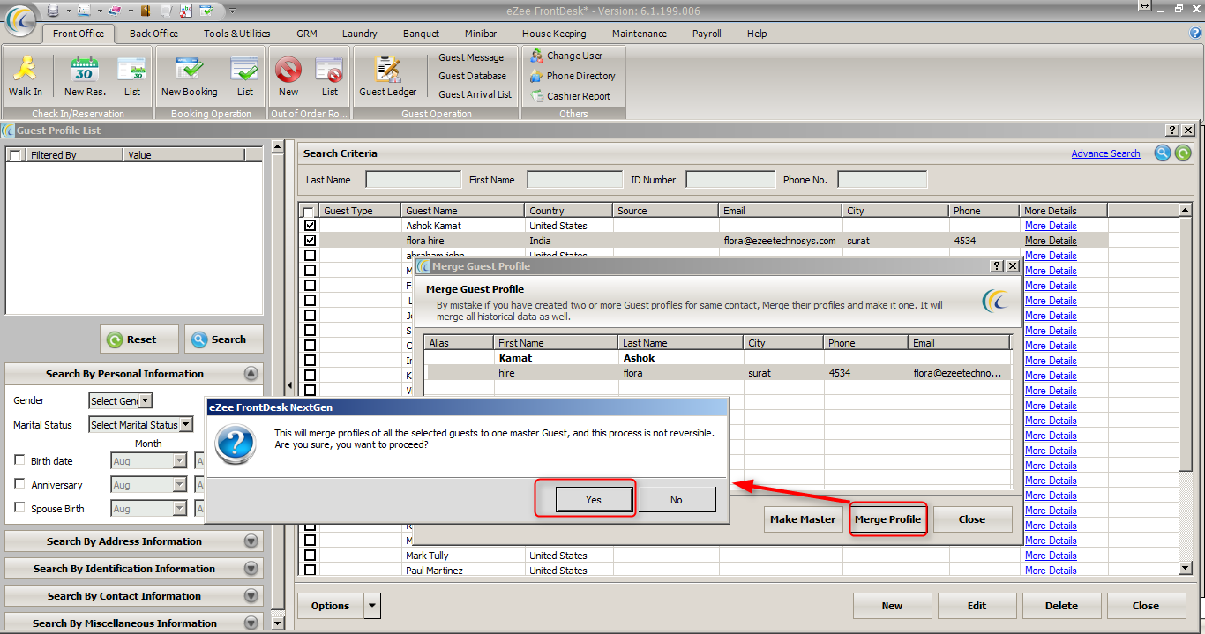This screenshot has width=1205, height=634.
Task: Check the Paul Martinez row checkbox
Action: pos(310,571)
